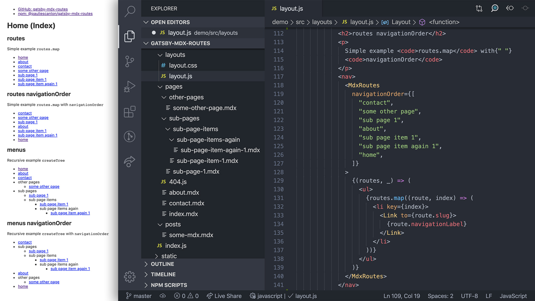Collapse the posts folder
This screenshot has height=301, width=535.
pos(203,224)
